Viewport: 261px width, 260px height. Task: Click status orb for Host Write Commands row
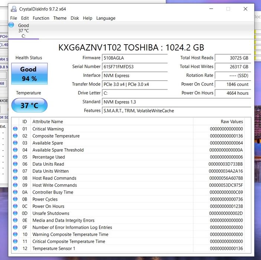click(15, 185)
